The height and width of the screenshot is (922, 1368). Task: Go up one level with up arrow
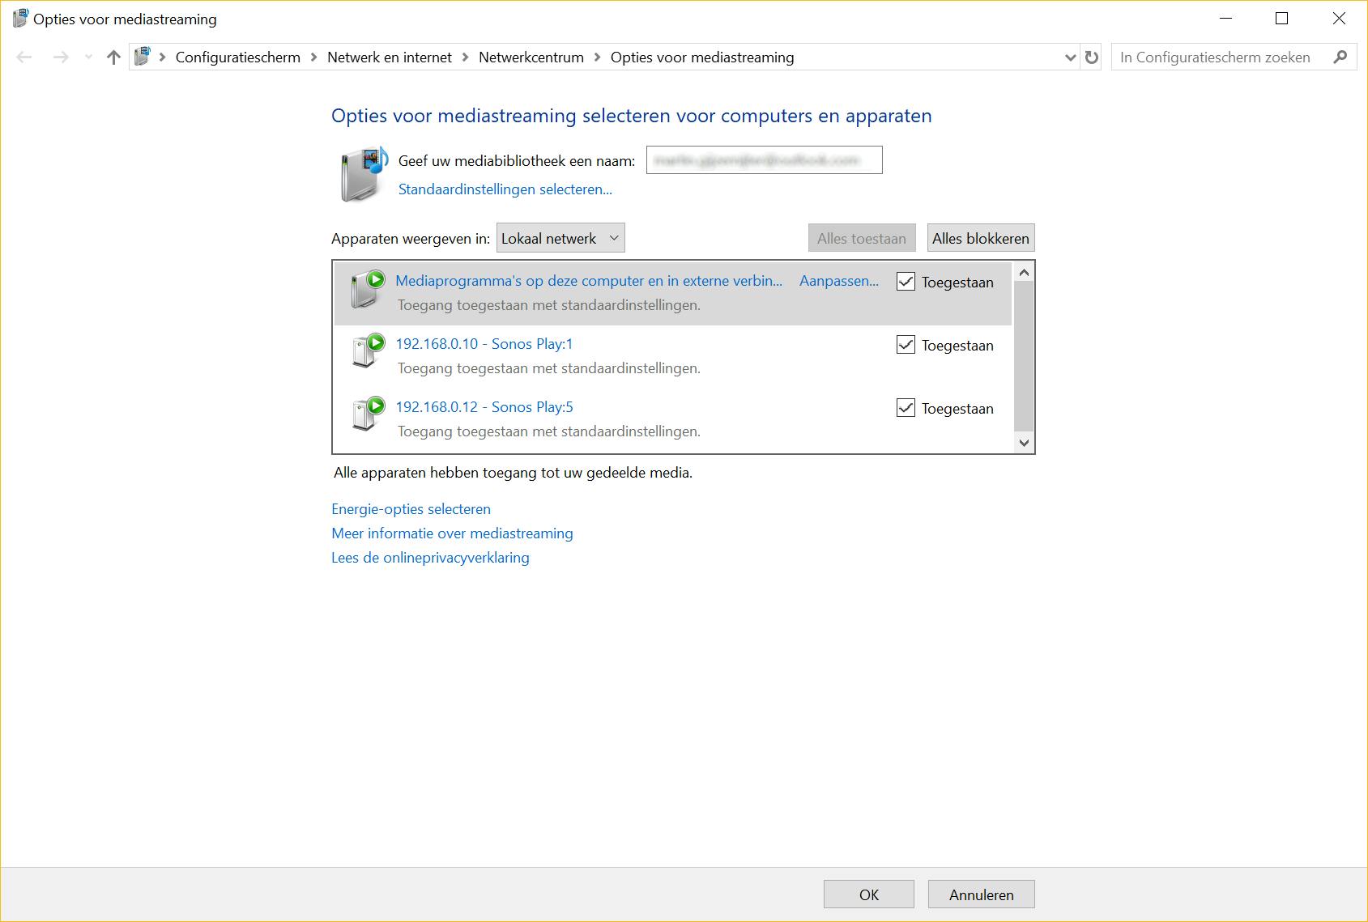click(113, 57)
